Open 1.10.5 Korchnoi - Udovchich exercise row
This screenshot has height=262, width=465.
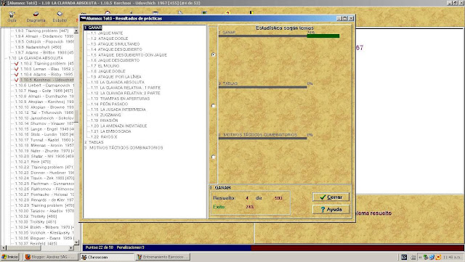(x=46, y=80)
